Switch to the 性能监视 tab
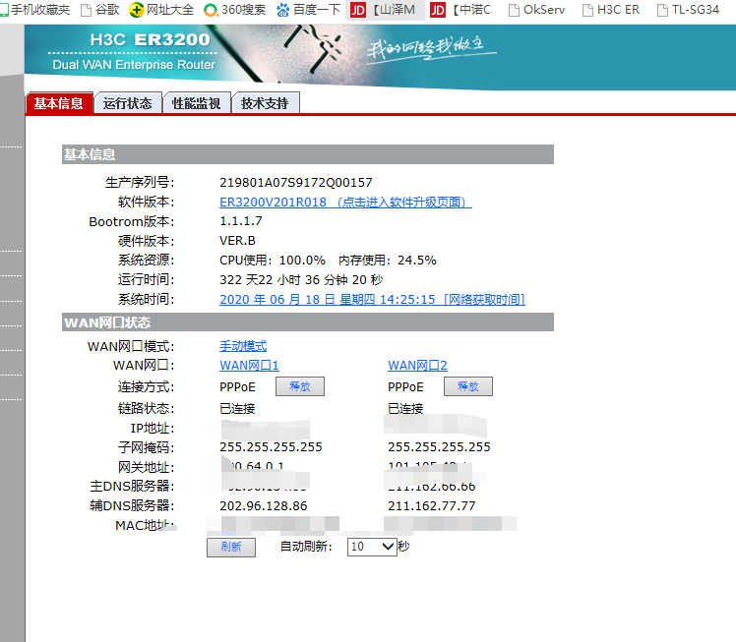This screenshot has height=642, width=736. coord(196,102)
